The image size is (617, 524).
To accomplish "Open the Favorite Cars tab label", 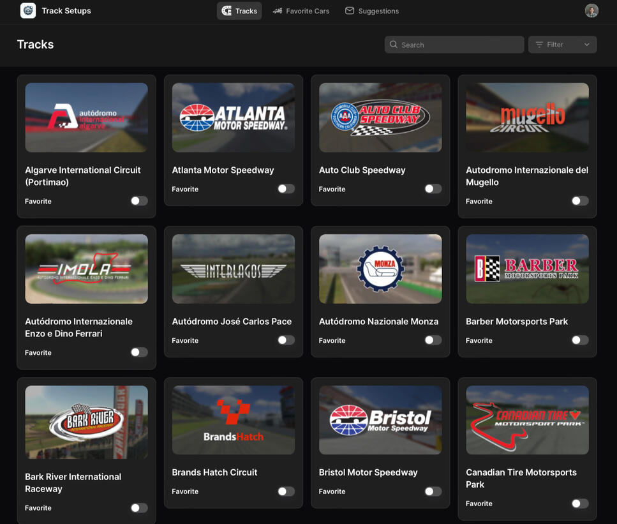I will click(x=308, y=11).
